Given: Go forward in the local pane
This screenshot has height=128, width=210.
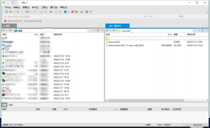Looking at the screenshot, I should tap(10, 30).
